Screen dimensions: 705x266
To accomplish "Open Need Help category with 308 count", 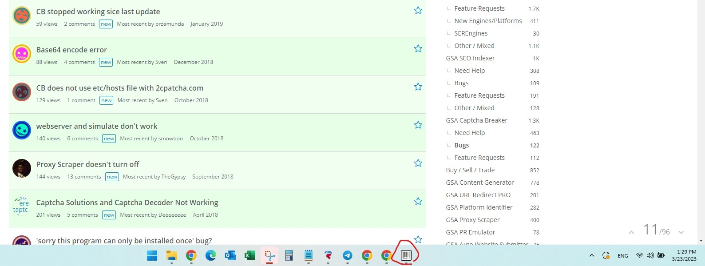I will pos(470,71).
